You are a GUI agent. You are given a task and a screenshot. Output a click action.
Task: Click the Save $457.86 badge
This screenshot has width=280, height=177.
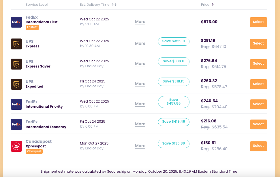[x=174, y=102]
